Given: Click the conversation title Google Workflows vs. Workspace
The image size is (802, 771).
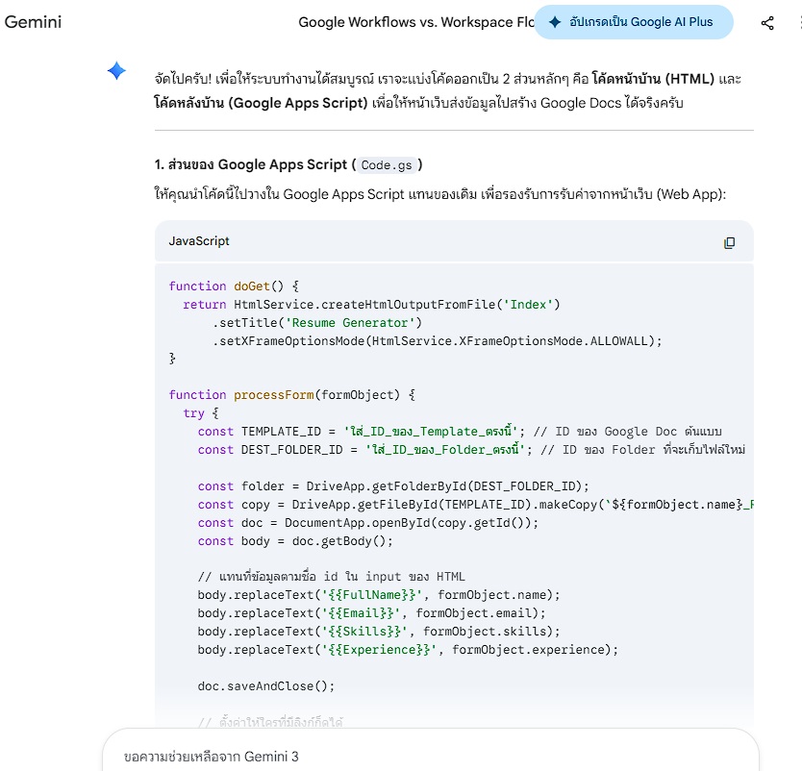Looking at the screenshot, I should coord(414,22).
